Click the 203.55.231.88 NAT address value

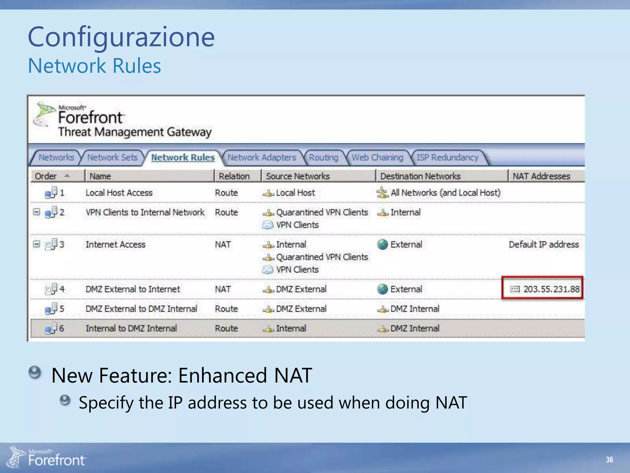coord(552,289)
